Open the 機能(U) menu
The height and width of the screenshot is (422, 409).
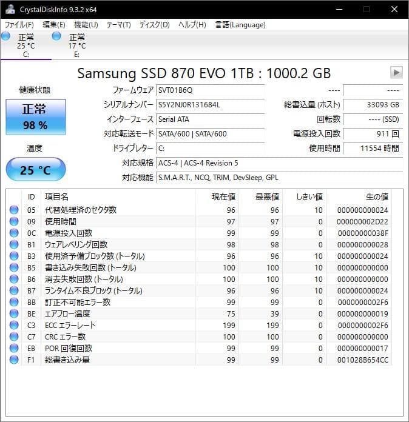[x=86, y=25]
